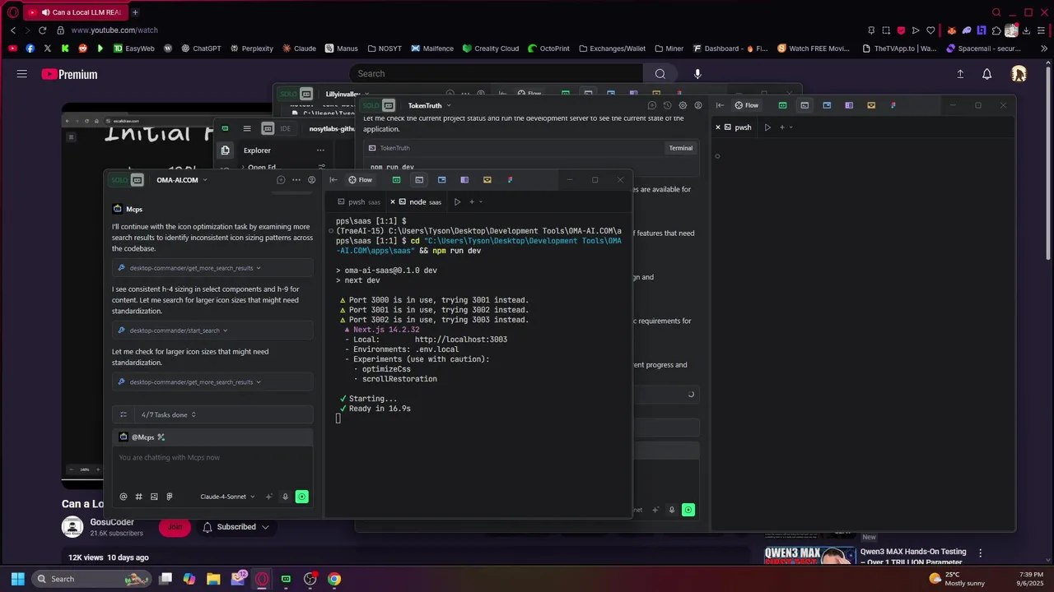Toggle the SOLO mode switch in OMA-AI.COM window
Image resolution: width=1054 pixels, height=592 pixels.
128,180
